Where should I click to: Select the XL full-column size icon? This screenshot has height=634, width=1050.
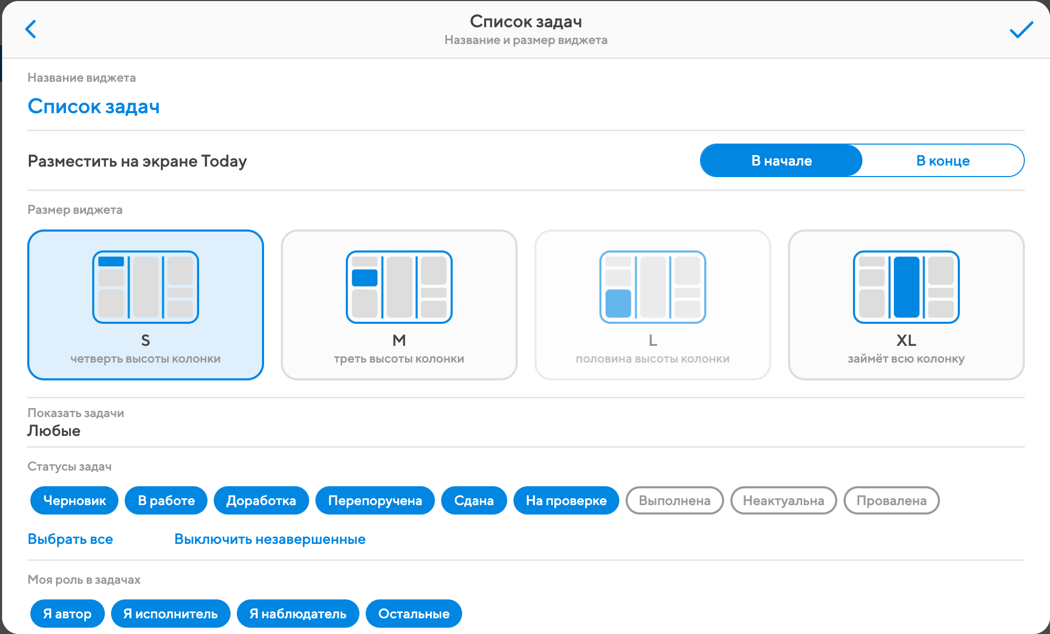906,287
